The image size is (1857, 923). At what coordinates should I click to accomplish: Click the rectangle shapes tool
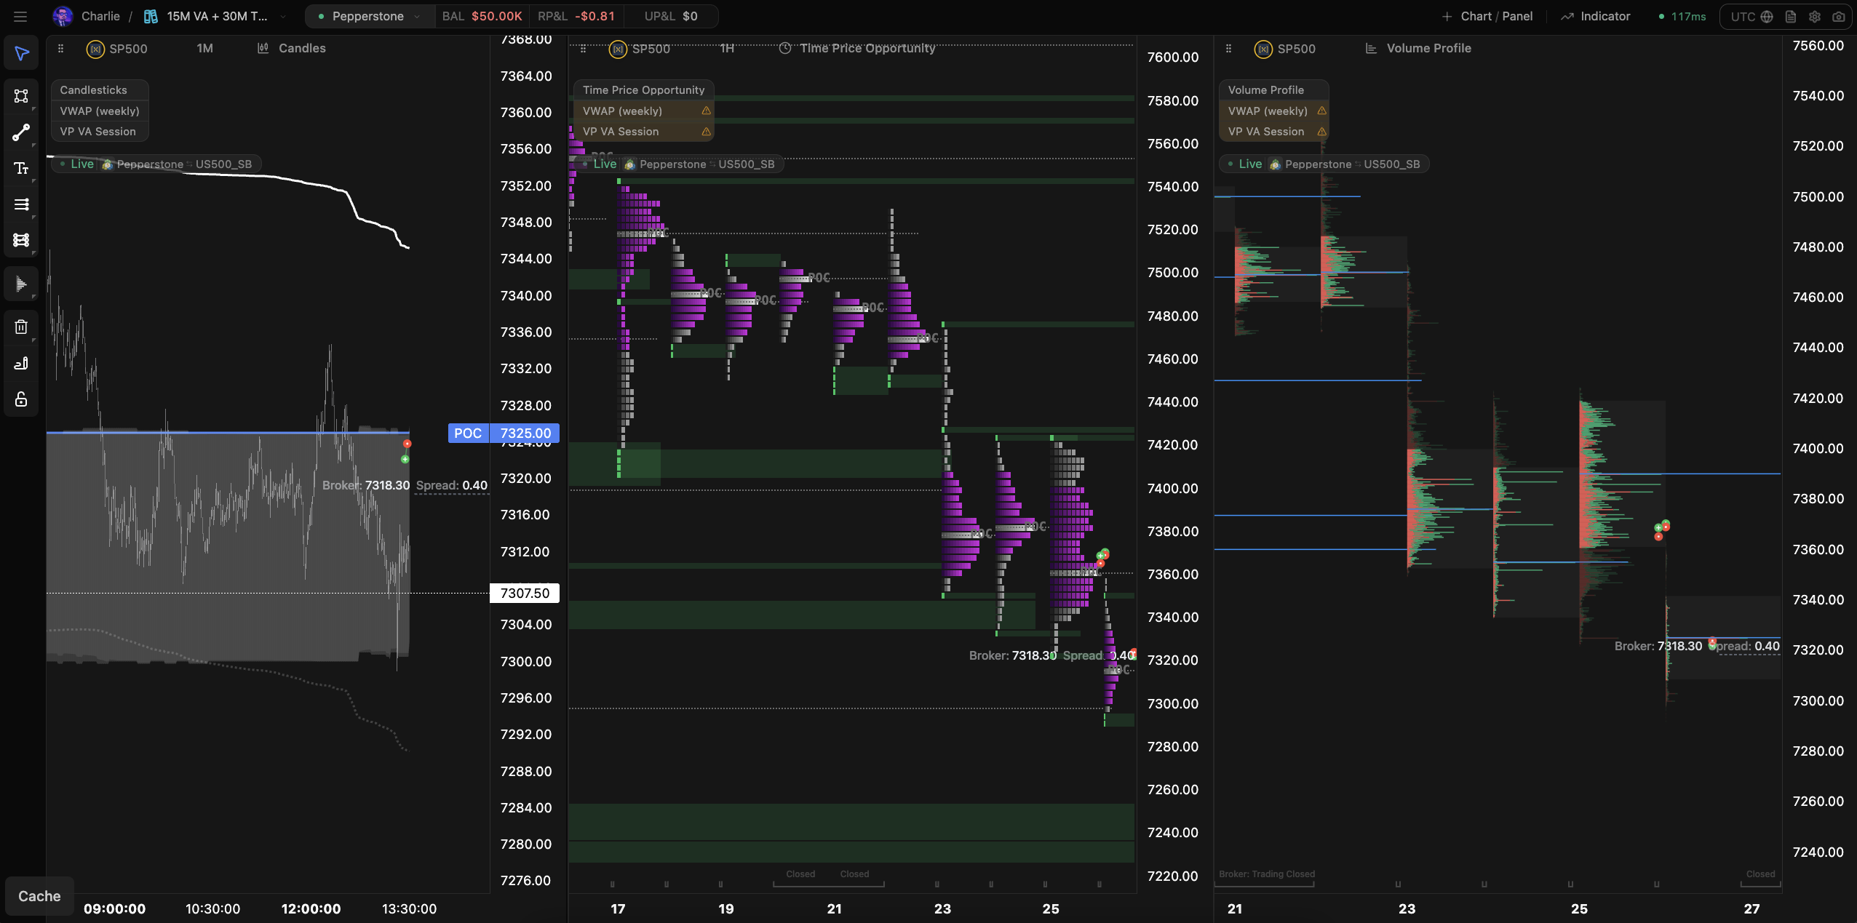pos(21,96)
